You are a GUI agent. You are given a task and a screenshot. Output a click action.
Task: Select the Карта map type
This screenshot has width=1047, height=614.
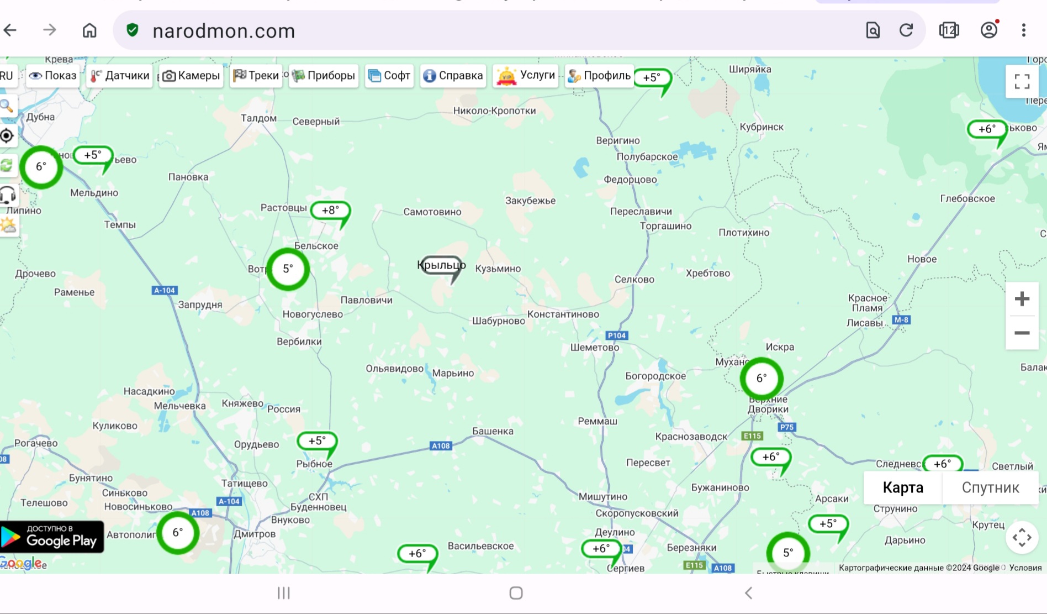[903, 487]
